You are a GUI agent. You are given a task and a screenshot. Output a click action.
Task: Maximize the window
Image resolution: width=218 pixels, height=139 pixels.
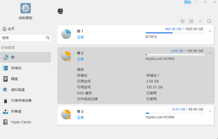point(205,2)
